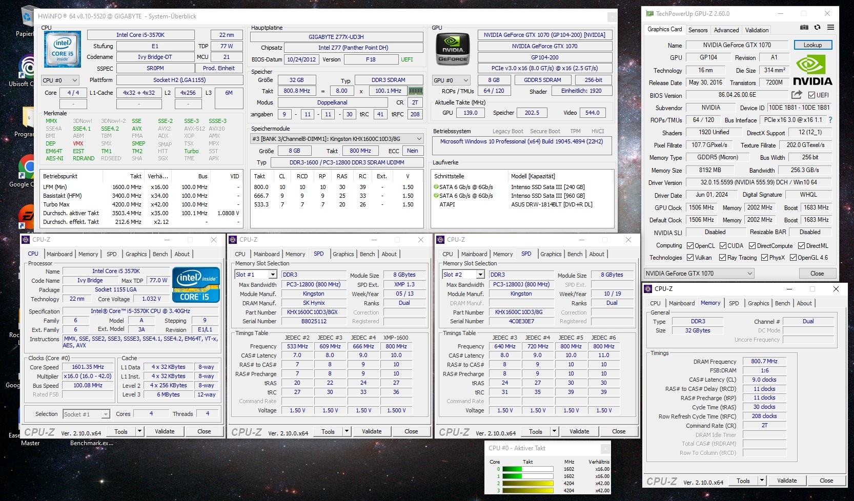Expand the Speichermodule Kingston module dropdown
Screen dimensions: 854x501
pos(337,139)
